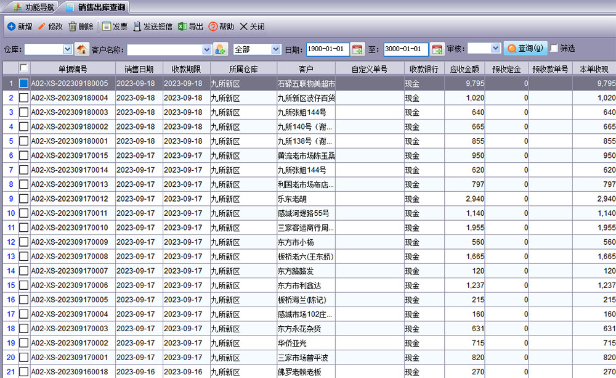Expand the 审核 (audit) dropdown
This screenshot has height=378, width=616.
pos(495,48)
